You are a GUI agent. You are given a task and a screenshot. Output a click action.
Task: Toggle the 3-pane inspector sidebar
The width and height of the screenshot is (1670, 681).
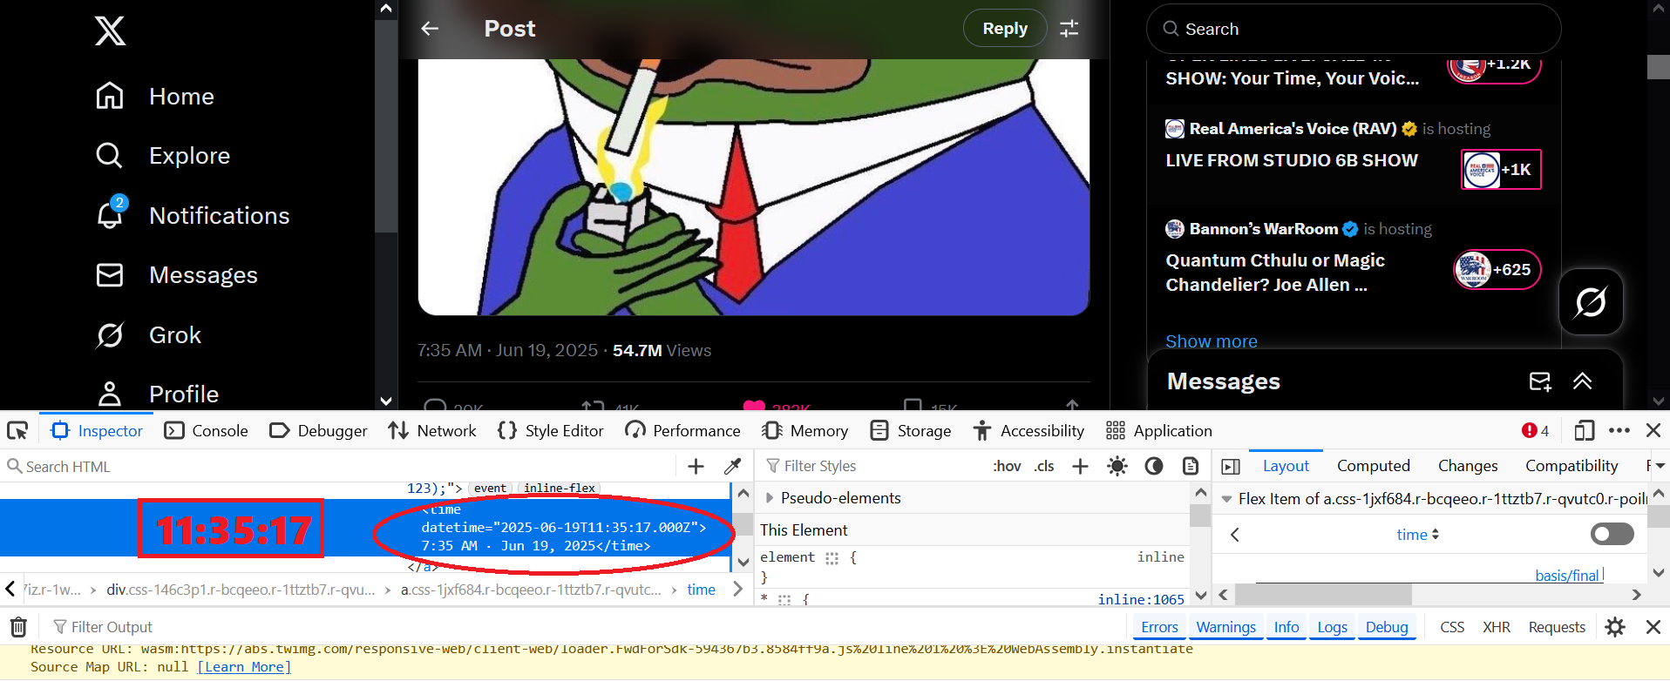(x=1231, y=467)
